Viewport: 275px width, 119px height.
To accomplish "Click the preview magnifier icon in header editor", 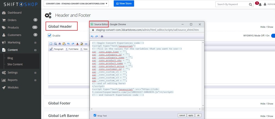I will pyautogui.click(x=55, y=44).
